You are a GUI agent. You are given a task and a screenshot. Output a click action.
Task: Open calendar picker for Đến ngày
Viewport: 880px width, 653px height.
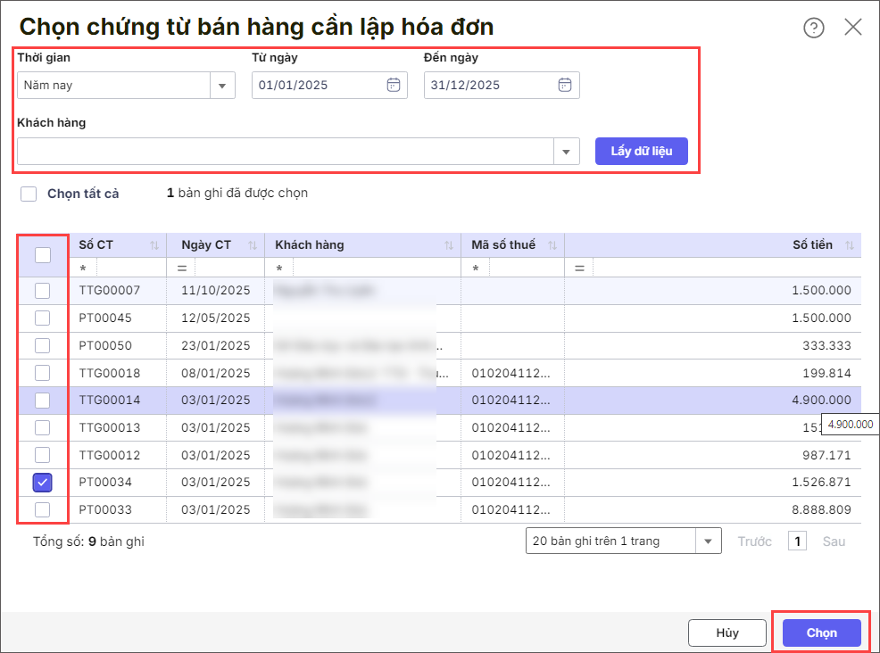(x=564, y=86)
